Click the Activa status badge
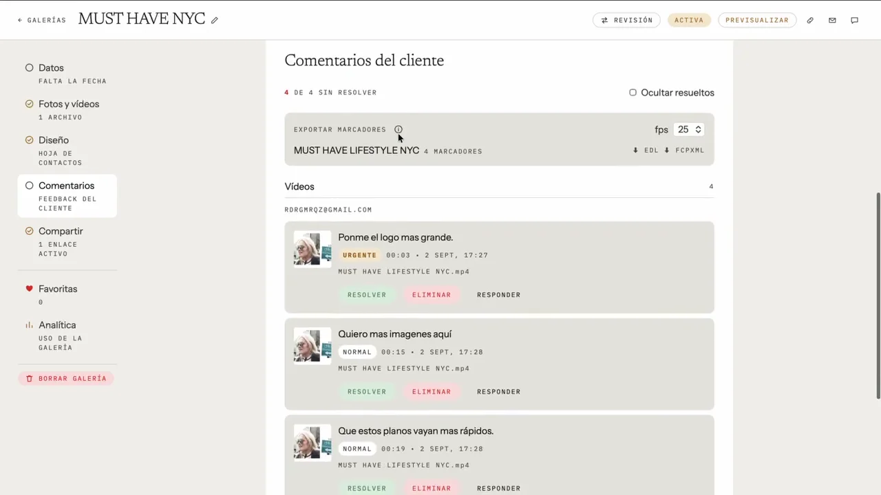The image size is (881, 495). coord(689,21)
